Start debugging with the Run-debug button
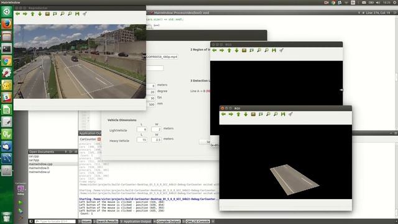The height and width of the screenshot is (224, 398). pos(21,210)
